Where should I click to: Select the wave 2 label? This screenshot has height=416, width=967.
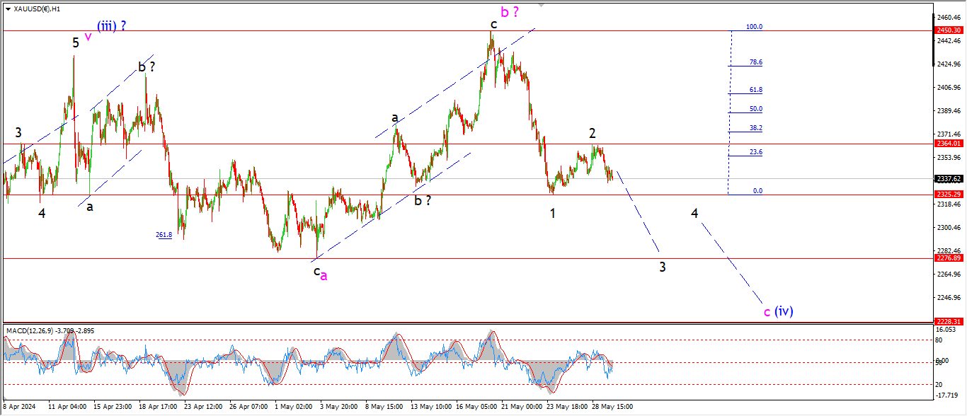[592, 133]
